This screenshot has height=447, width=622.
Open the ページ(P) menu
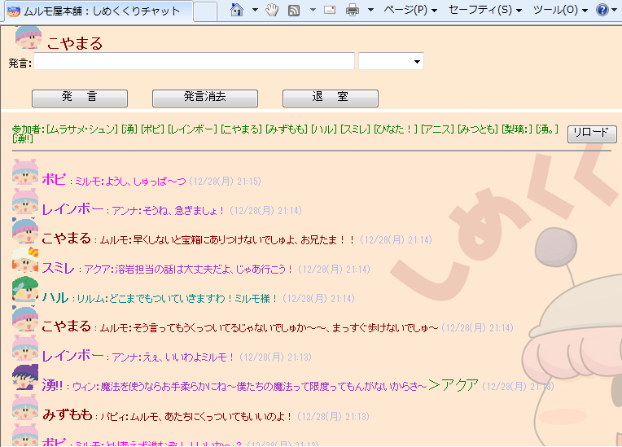point(410,10)
